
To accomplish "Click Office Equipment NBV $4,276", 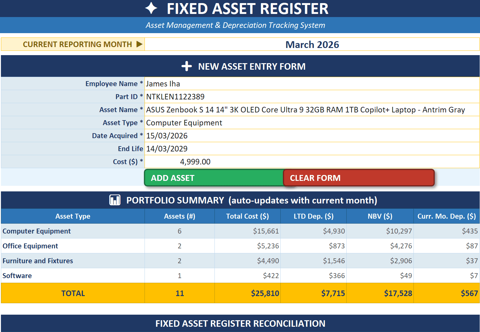I will click(x=380, y=246).
